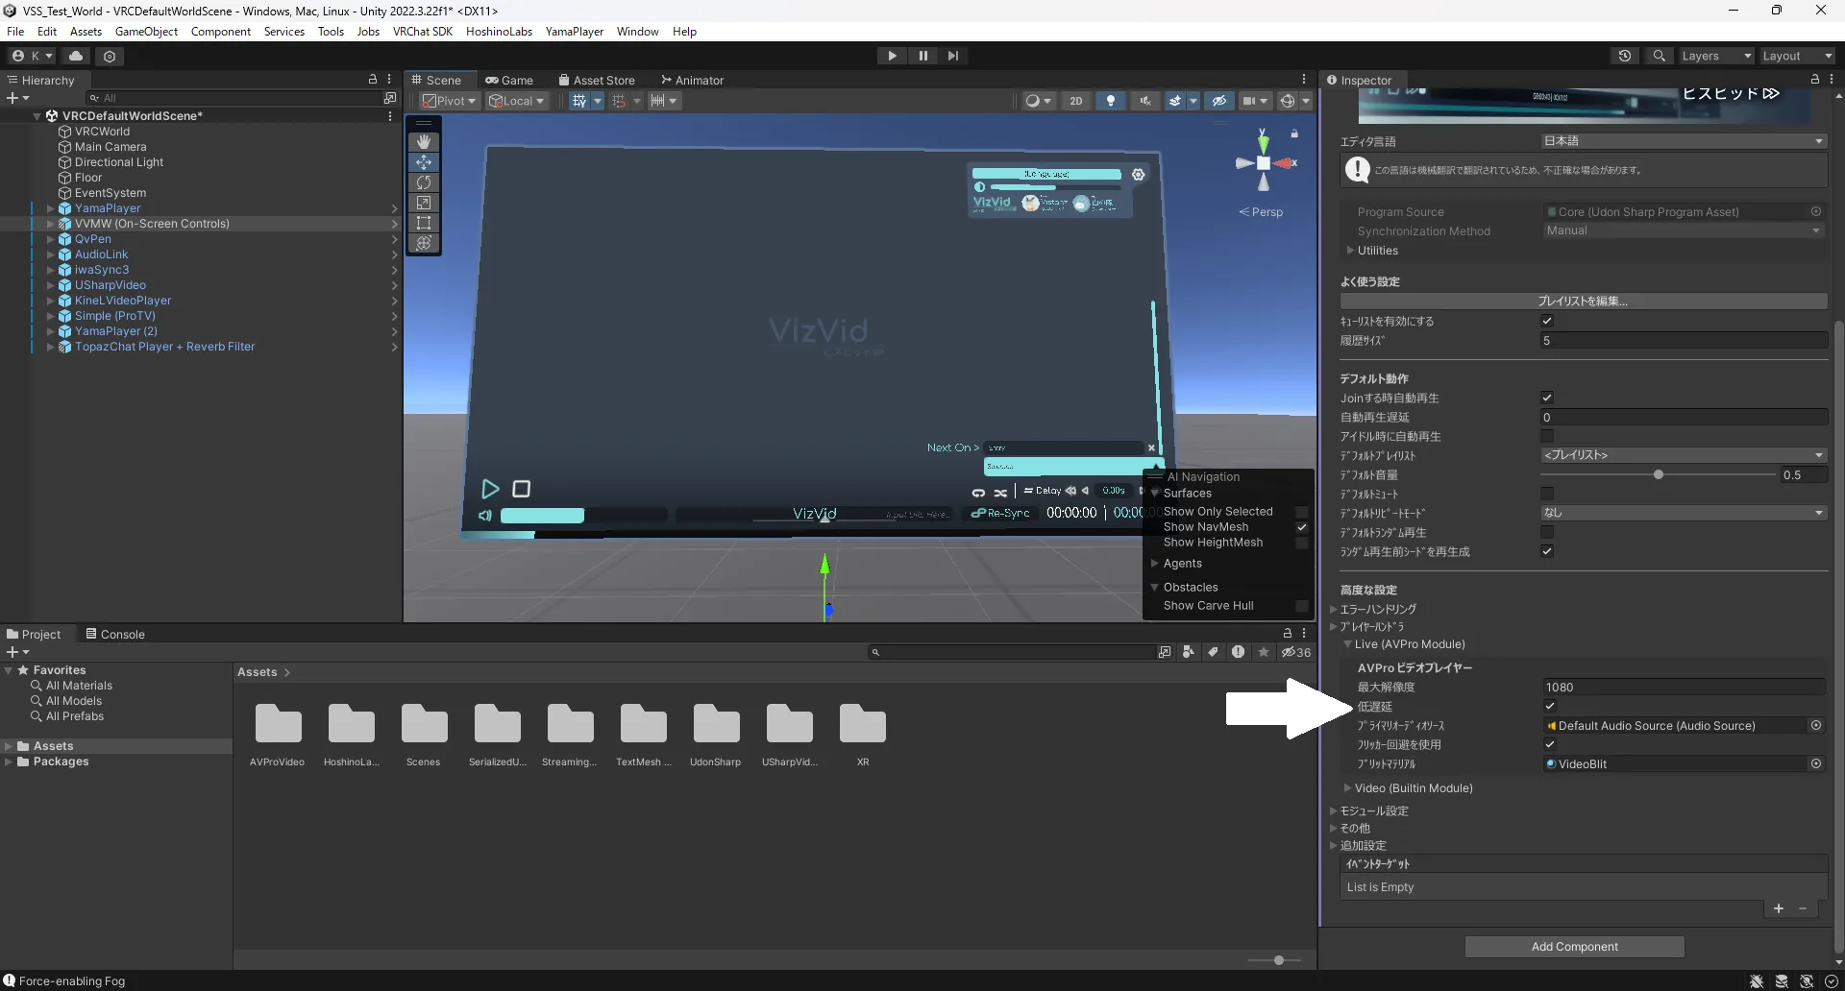Screen dimensions: 1845x991
Task: Toggle scene lighting bulb icon
Action: (x=1111, y=101)
